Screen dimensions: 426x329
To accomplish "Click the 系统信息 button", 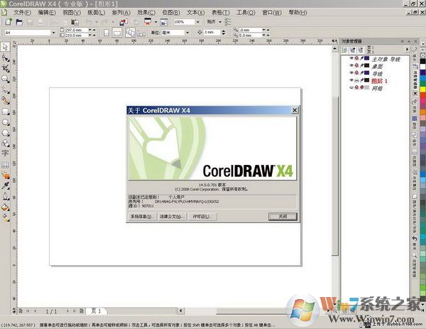I will 141,216.
